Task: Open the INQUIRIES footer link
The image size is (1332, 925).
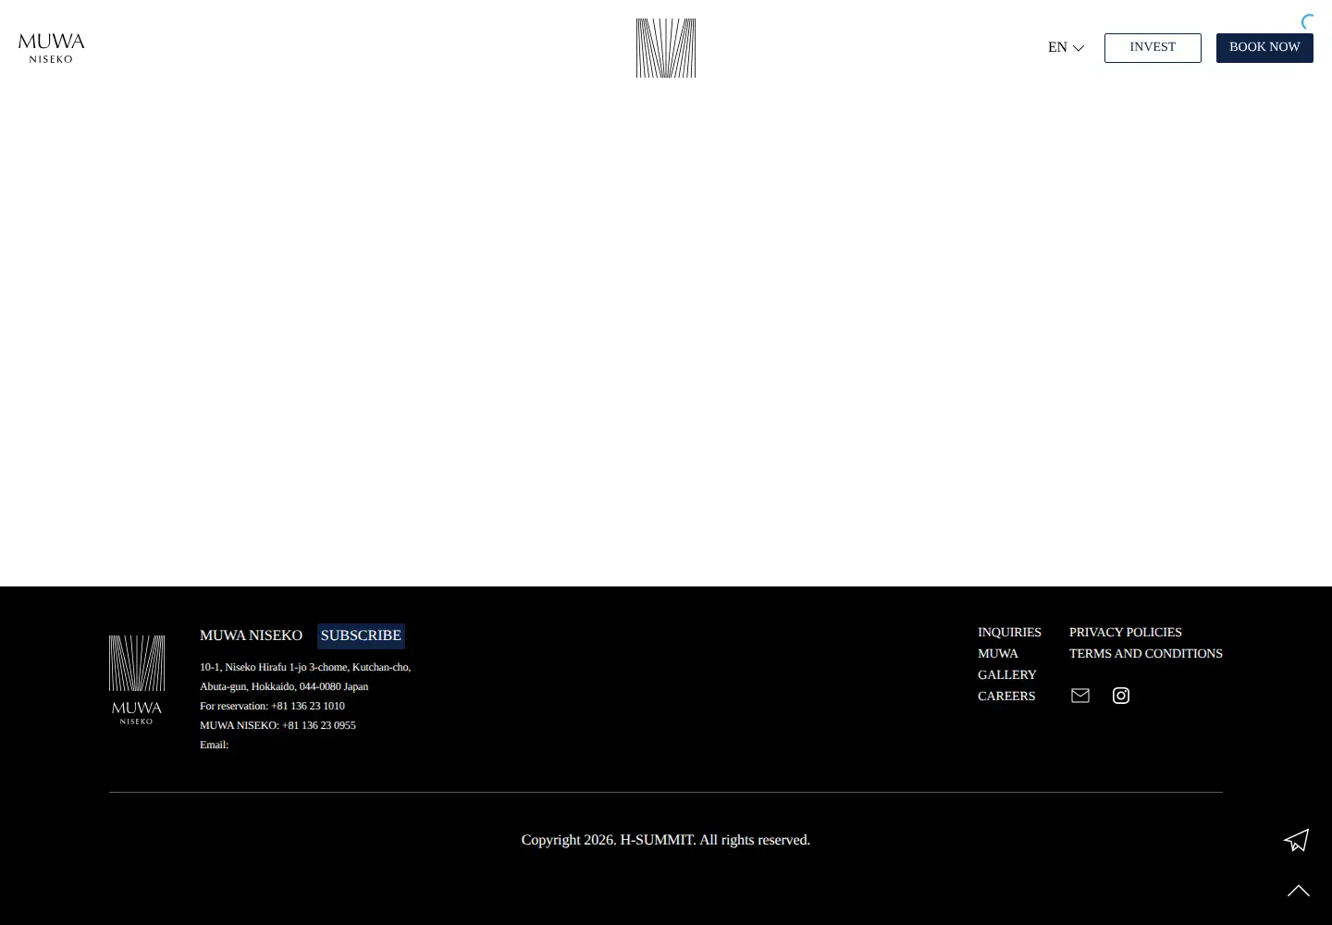Action: 1009,632
